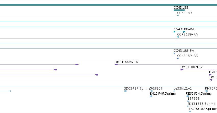Select the 187628 feature label
217x113 pixels.
tap(194, 99)
